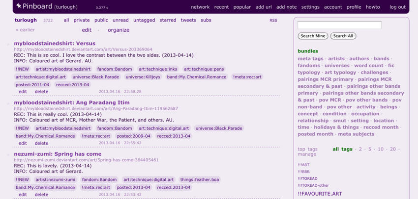Edit the 'Versus' bookmark
This screenshot has width=418, height=199.
click(x=23, y=92)
